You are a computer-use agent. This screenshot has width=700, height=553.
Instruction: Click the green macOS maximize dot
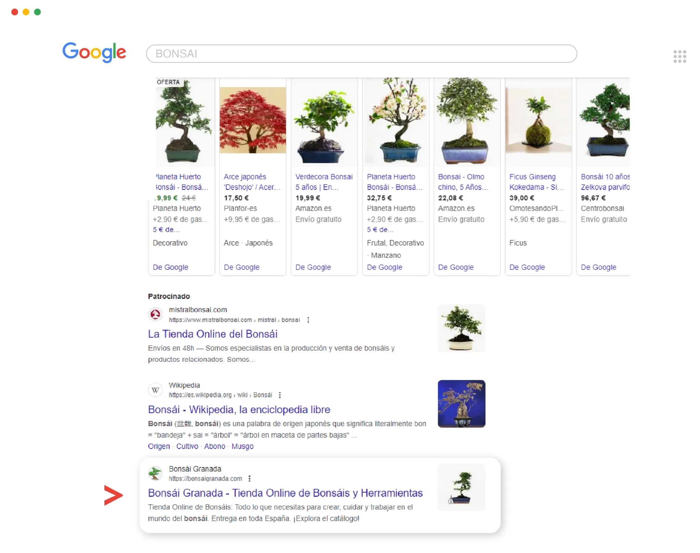[38, 12]
